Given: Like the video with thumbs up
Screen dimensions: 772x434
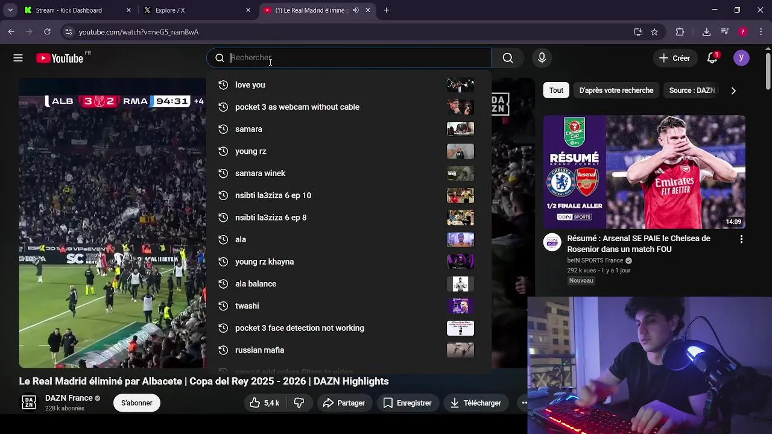Looking at the screenshot, I should (x=264, y=403).
